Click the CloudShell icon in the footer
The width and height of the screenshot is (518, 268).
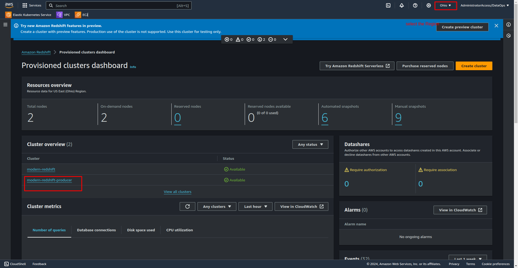6,264
